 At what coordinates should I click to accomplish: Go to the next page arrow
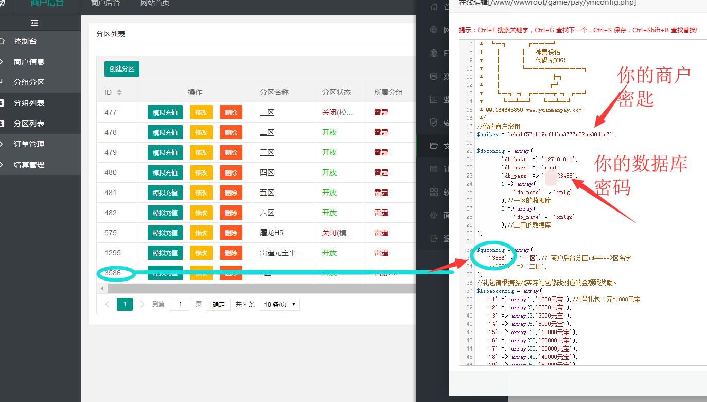[x=143, y=304]
